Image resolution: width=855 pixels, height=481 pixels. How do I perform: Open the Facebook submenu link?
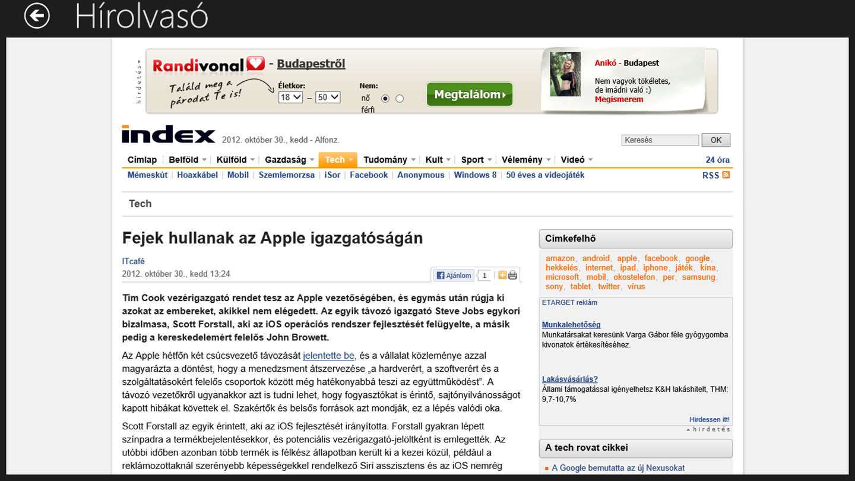(x=369, y=175)
